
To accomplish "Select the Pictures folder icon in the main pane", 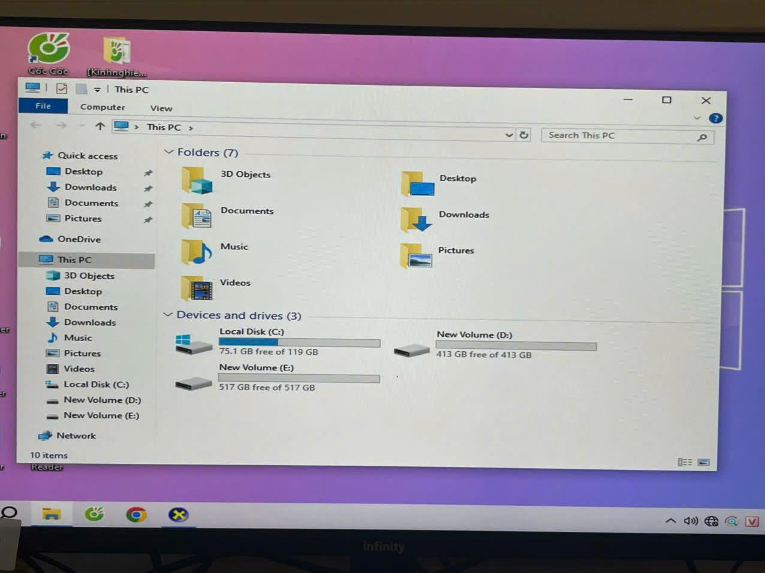I will pos(415,256).
